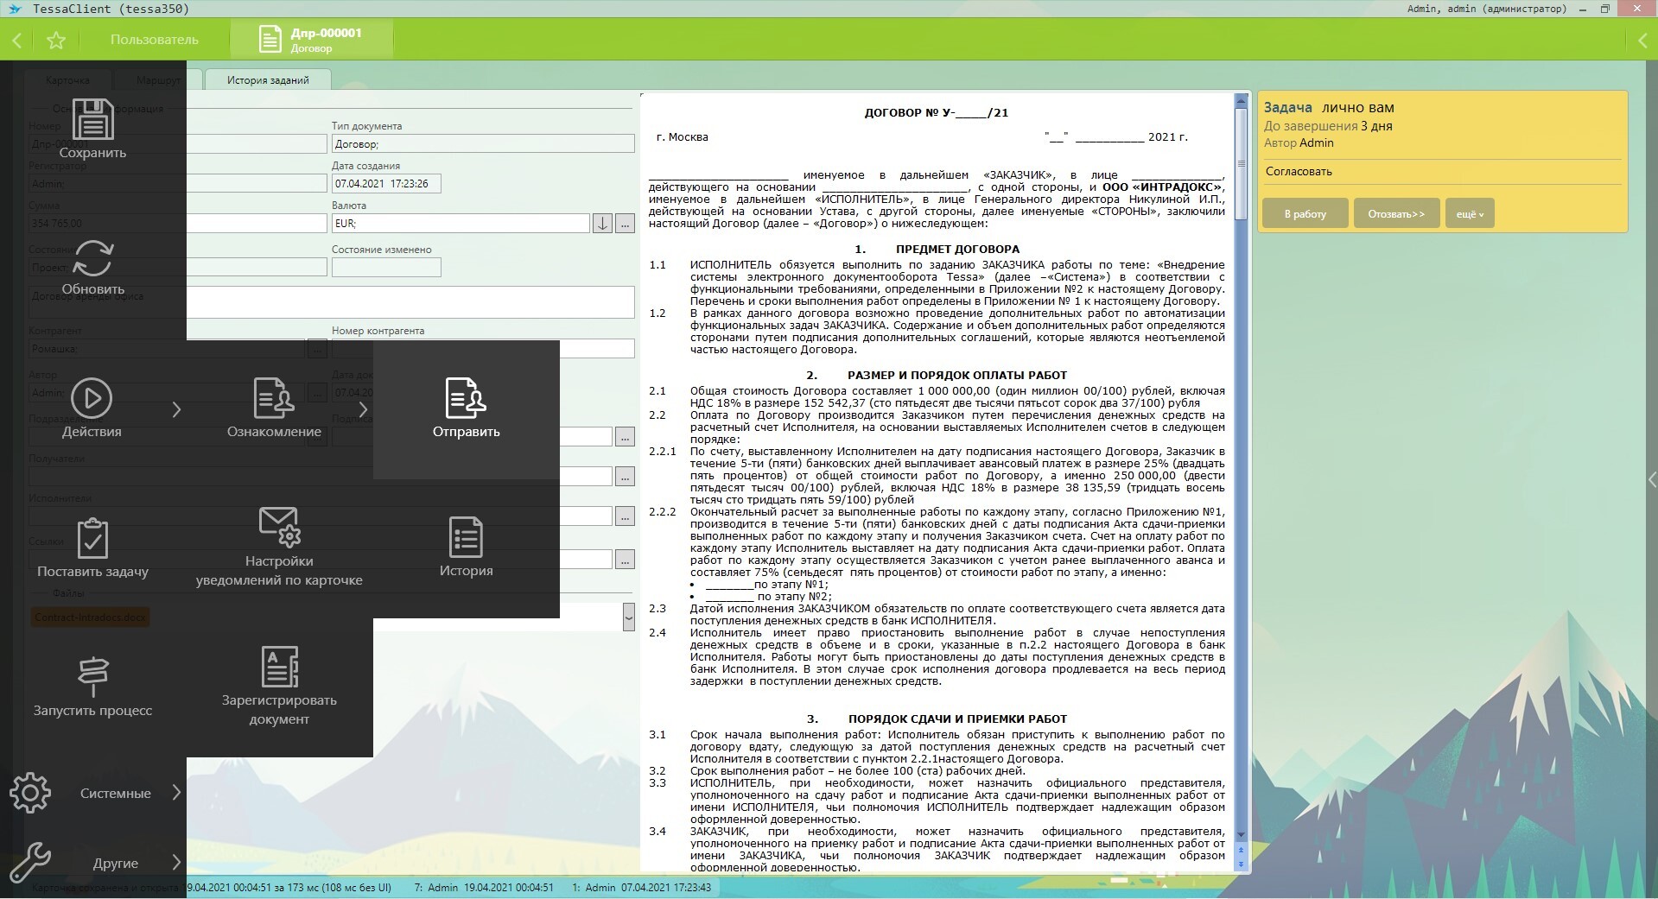The height and width of the screenshot is (899, 1658).
Task: Open the Contract-Intradocs.docx file
Action: coord(91,617)
